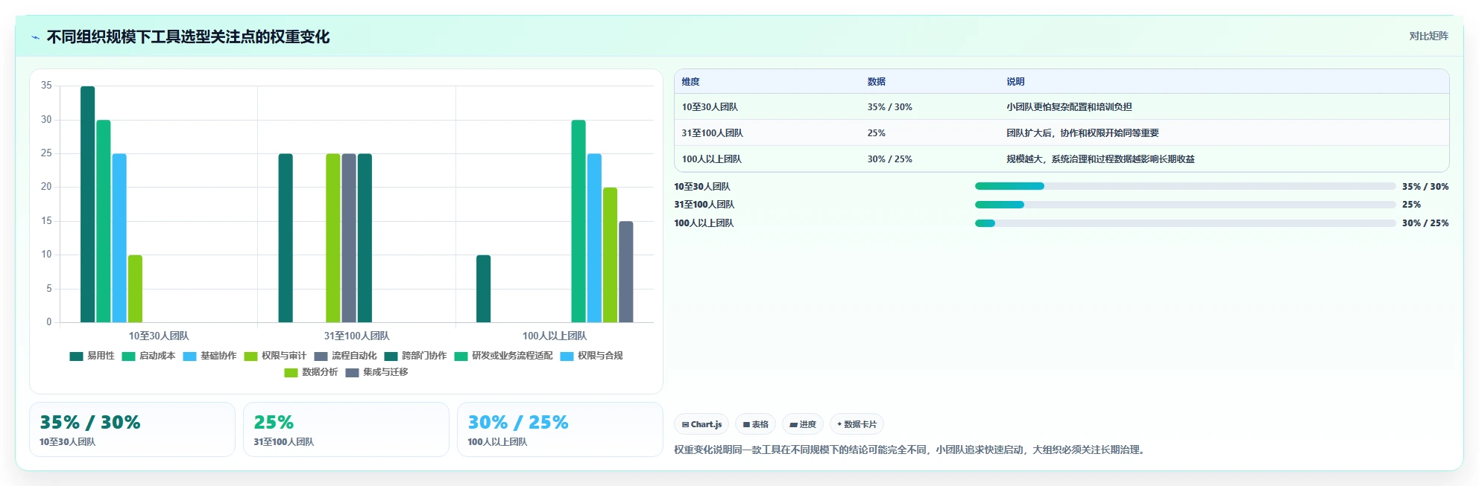Click the lime bar at 20 for 100人以上团队
The height and width of the screenshot is (486, 1479).
[x=610, y=255]
